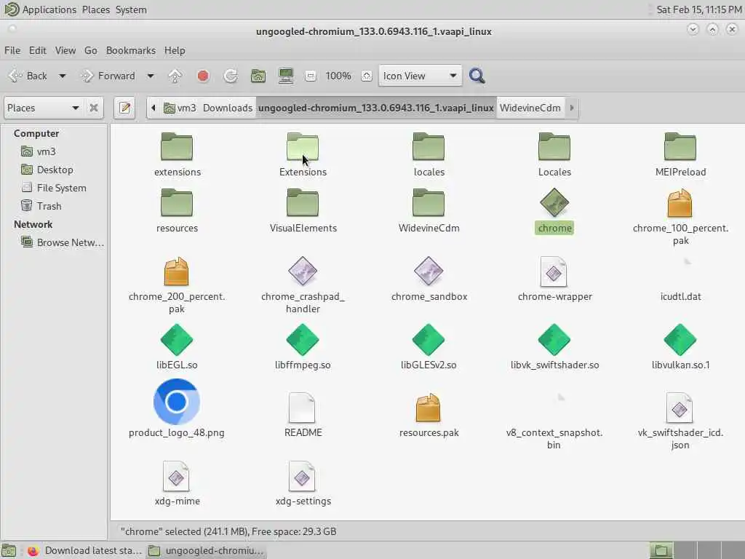Viewport: 745px width, 559px height.
Task: Open Places sidebar type dropdown
Action: point(43,108)
